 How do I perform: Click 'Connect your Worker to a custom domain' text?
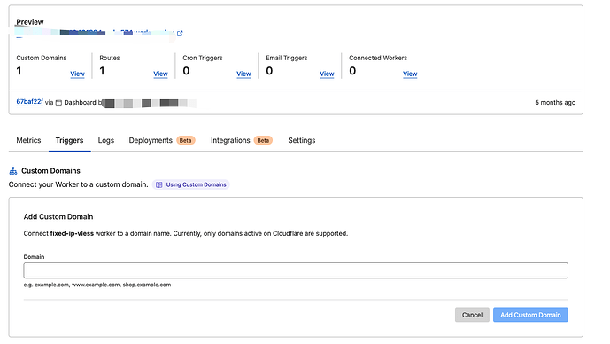[79, 184]
